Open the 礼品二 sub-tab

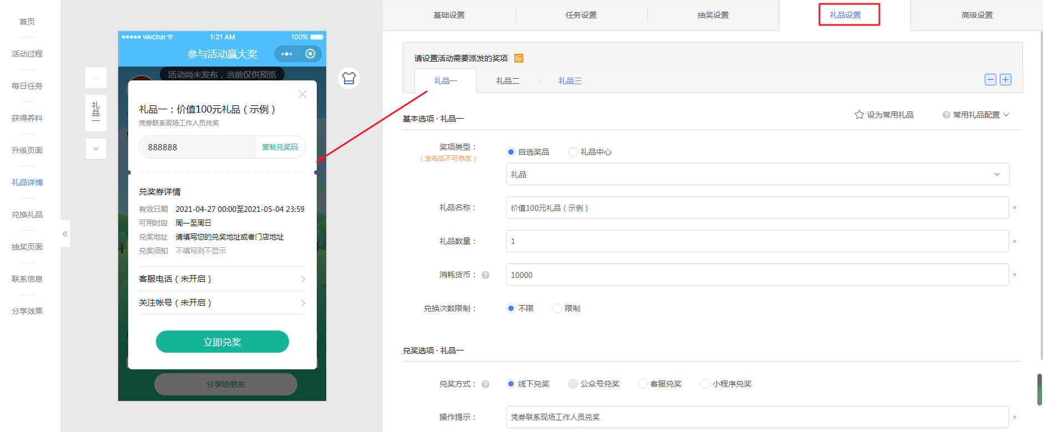tap(508, 81)
